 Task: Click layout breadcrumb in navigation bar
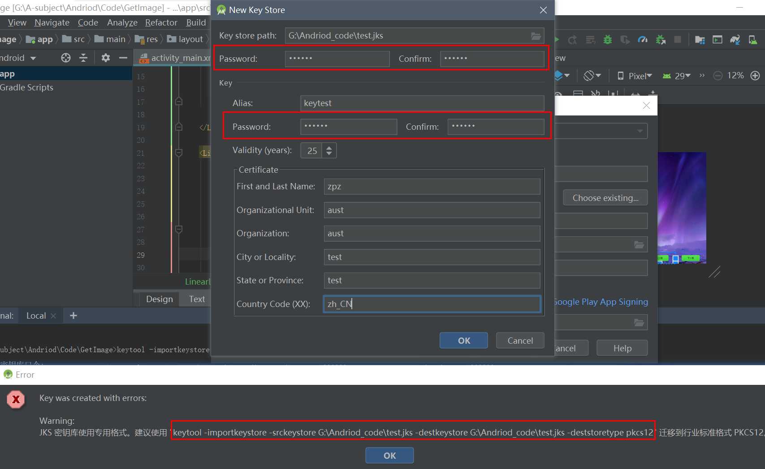[186, 39]
